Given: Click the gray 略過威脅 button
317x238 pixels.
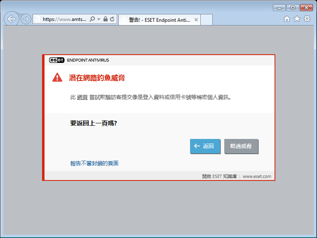Looking at the screenshot, I should click(241, 146).
